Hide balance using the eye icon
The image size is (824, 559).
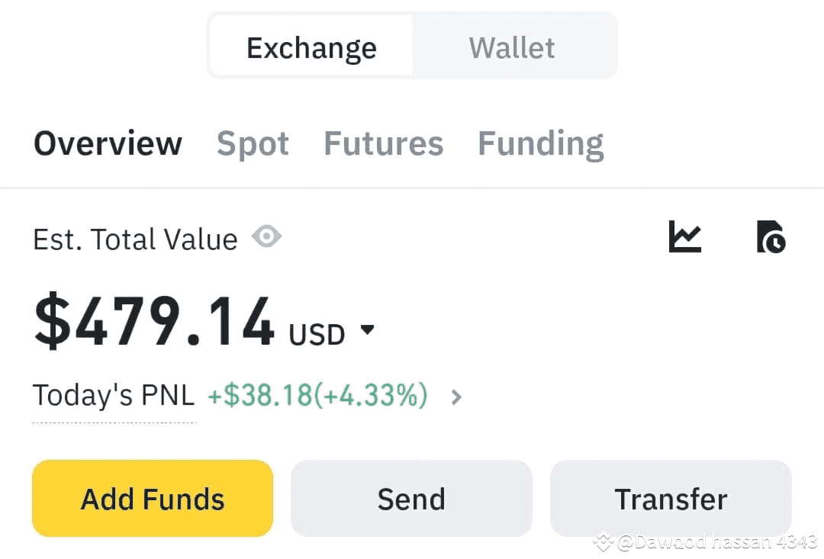point(266,236)
